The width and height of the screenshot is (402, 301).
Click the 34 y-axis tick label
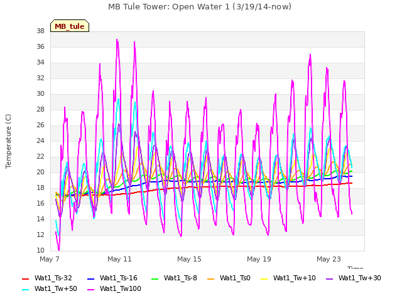click(x=40, y=63)
